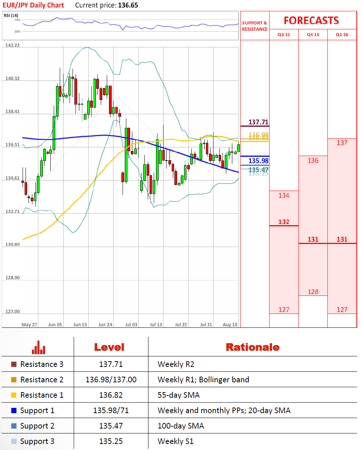Screen dimensions: 362x450
Task: Select the EUR/JPY Daily Chart title
Action: coord(33,5)
